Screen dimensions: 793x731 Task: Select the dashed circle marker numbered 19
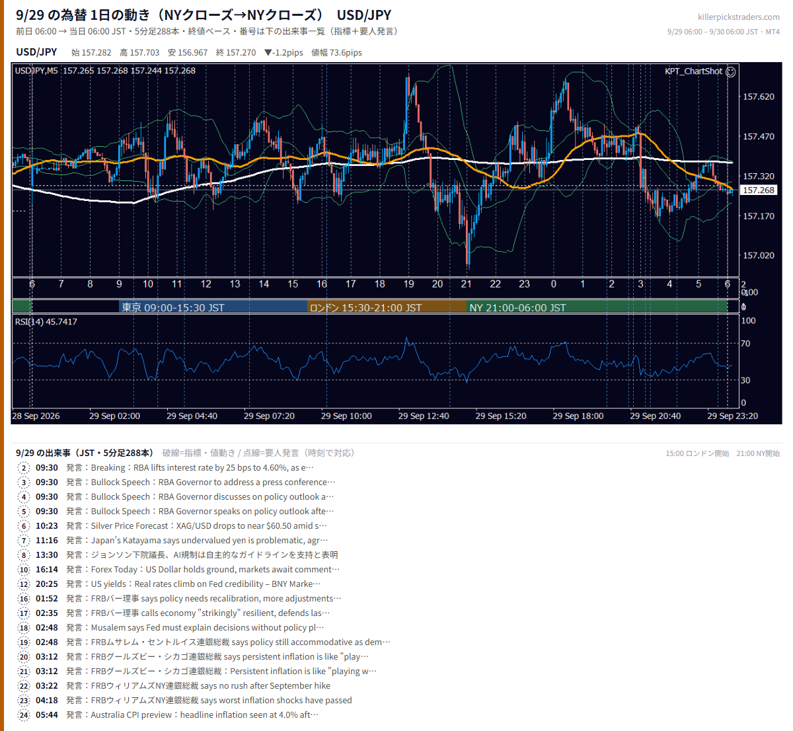tap(24, 642)
